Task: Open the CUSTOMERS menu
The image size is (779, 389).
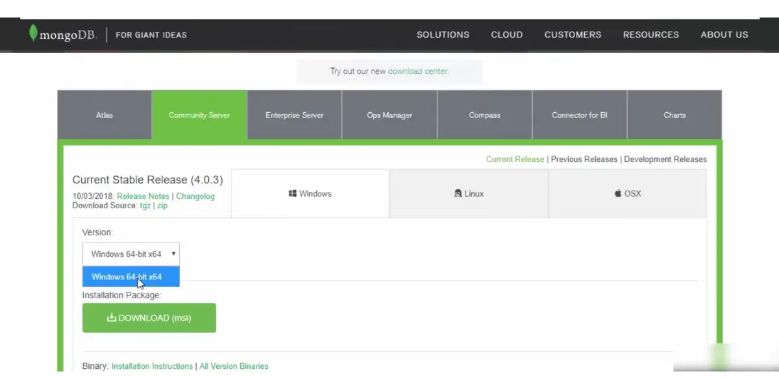Action: pos(573,35)
